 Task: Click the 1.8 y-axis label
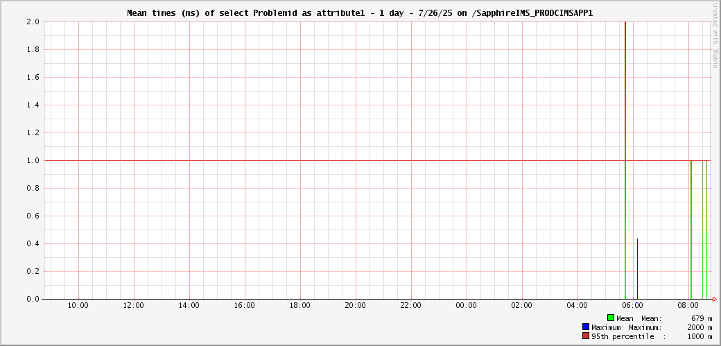coord(33,50)
